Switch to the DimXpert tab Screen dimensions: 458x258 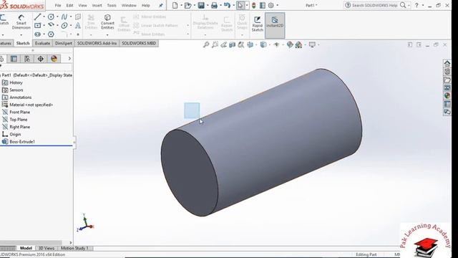point(64,43)
